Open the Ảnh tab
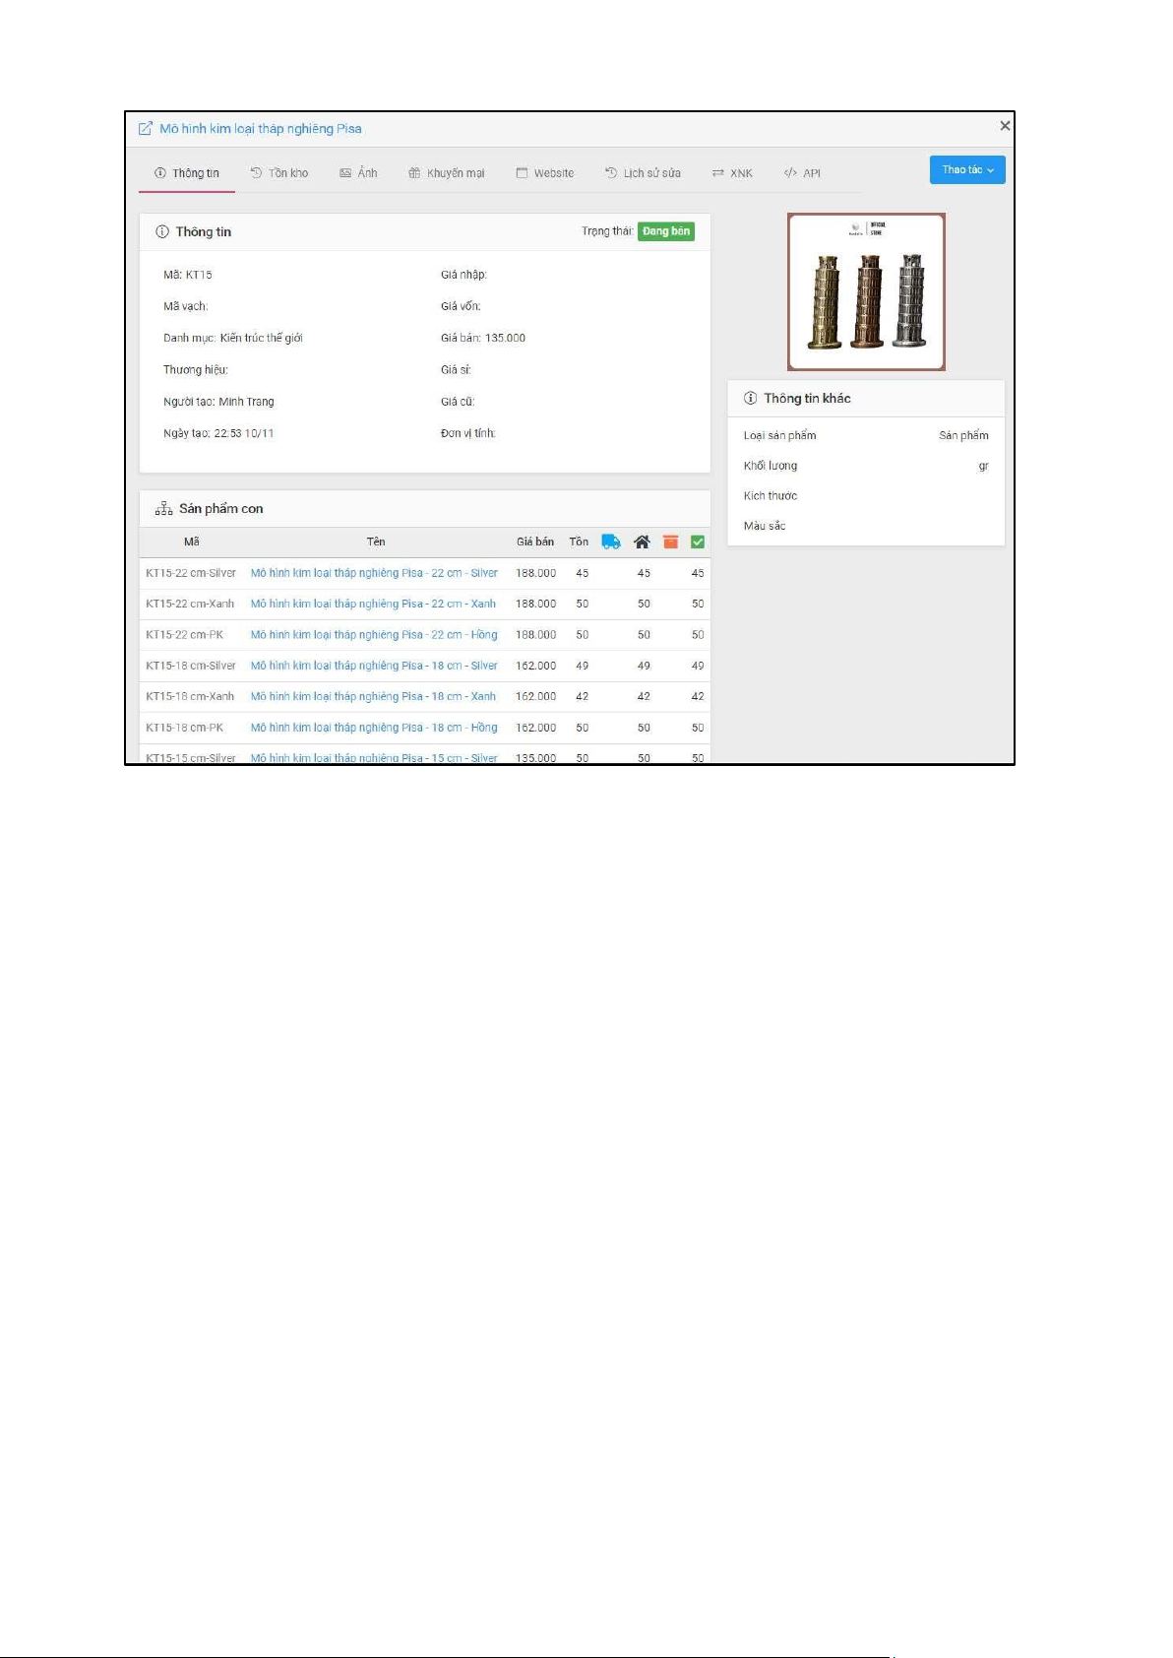The image size is (1173, 1658). [358, 173]
